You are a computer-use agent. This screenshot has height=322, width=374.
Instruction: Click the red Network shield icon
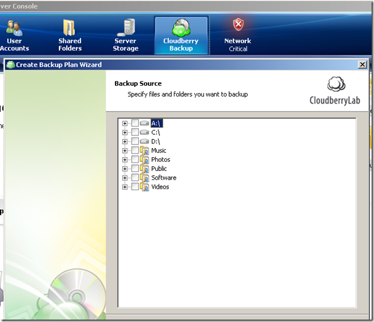[x=238, y=25]
